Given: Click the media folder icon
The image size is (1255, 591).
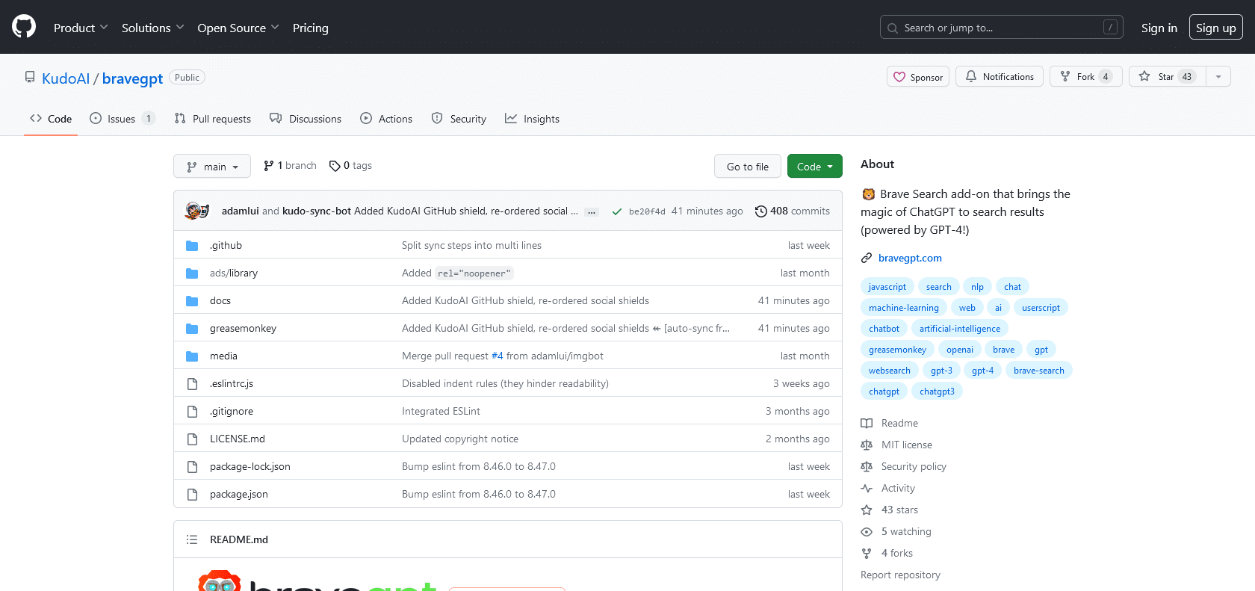Looking at the screenshot, I should click(x=192, y=356).
